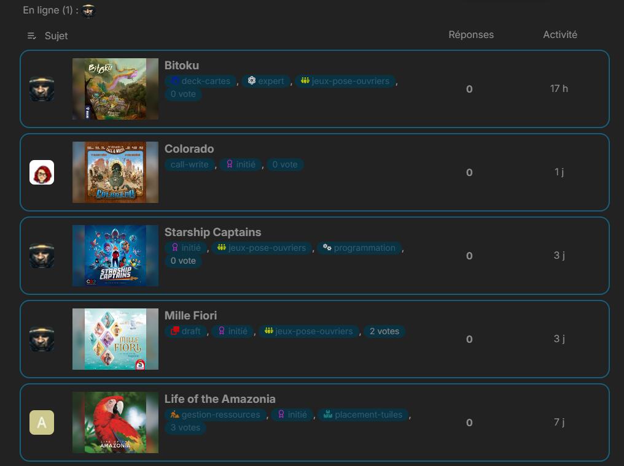
Task: Click the programmation tag on Starship Captains
Action: [x=359, y=248]
